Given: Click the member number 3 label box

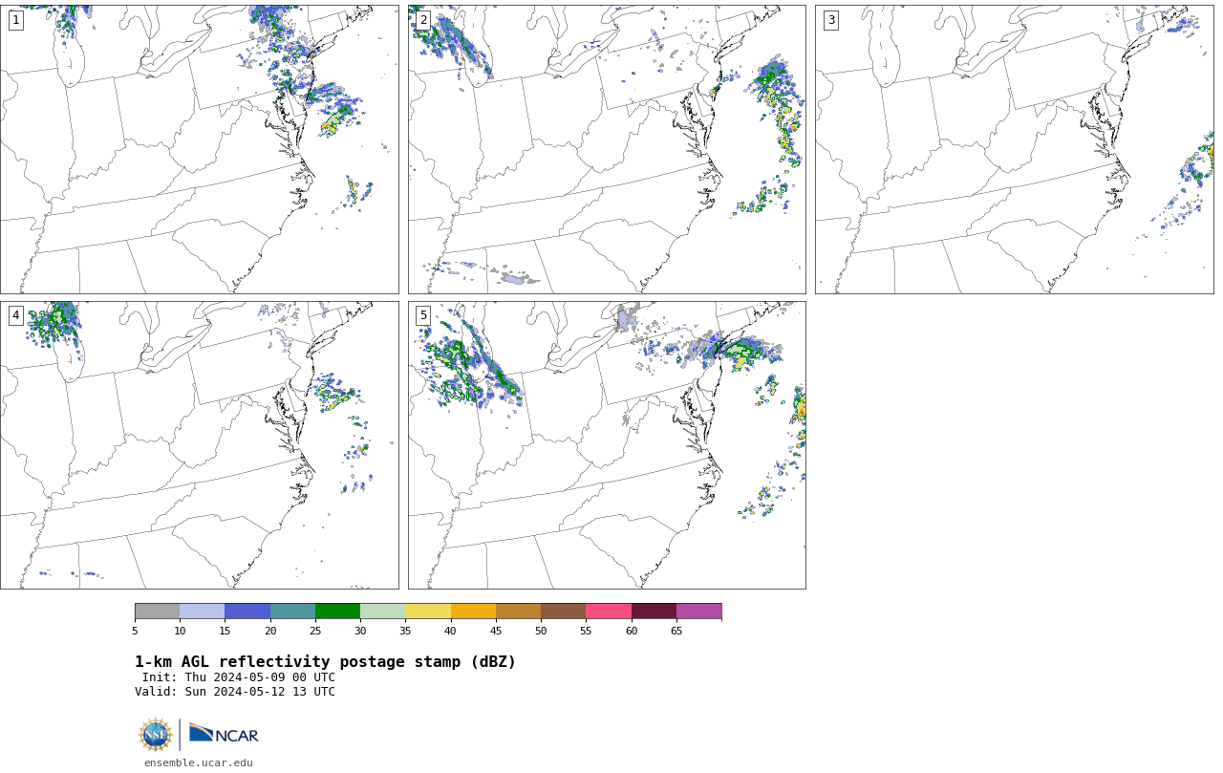Looking at the screenshot, I should coord(830,20).
